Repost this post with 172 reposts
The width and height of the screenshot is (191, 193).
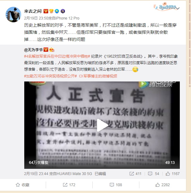pyautogui.click(x=69, y=185)
